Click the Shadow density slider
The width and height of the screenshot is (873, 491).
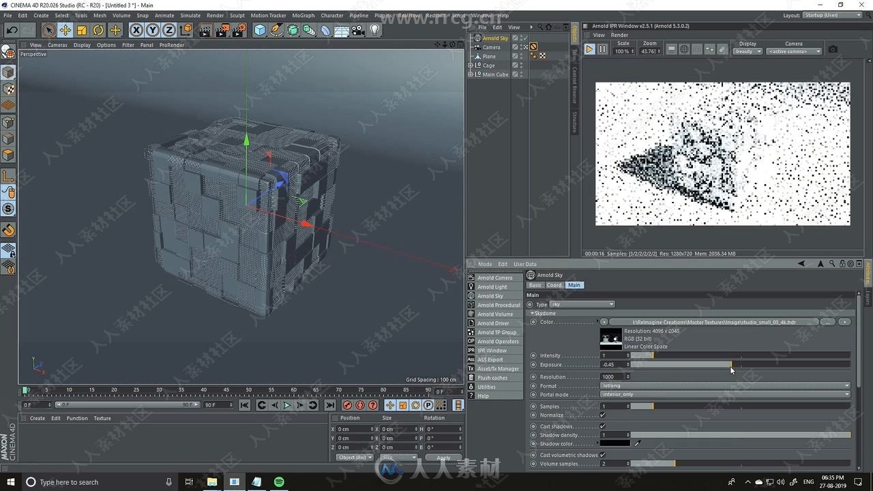click(741, 434)
